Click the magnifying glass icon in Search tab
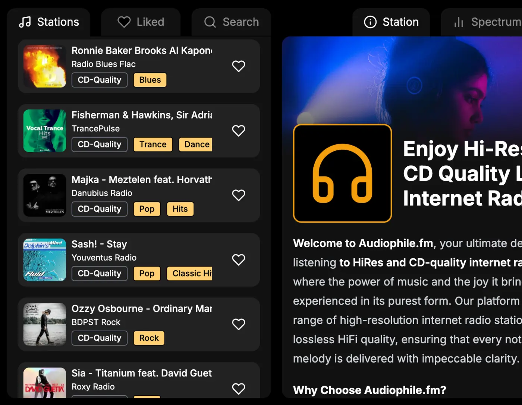Image resolution: width=522 pixels, height=405 pixels. click(x=210, y=22)
